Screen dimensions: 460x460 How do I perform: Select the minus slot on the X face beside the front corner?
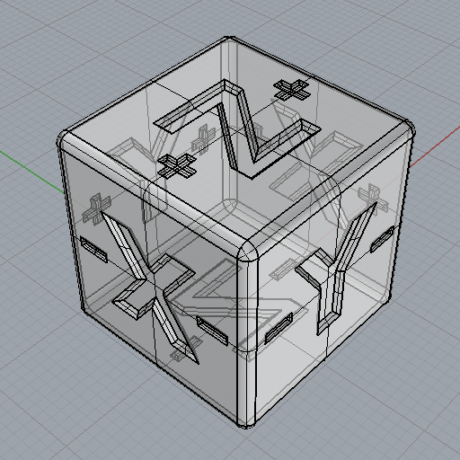coord(212,332)
